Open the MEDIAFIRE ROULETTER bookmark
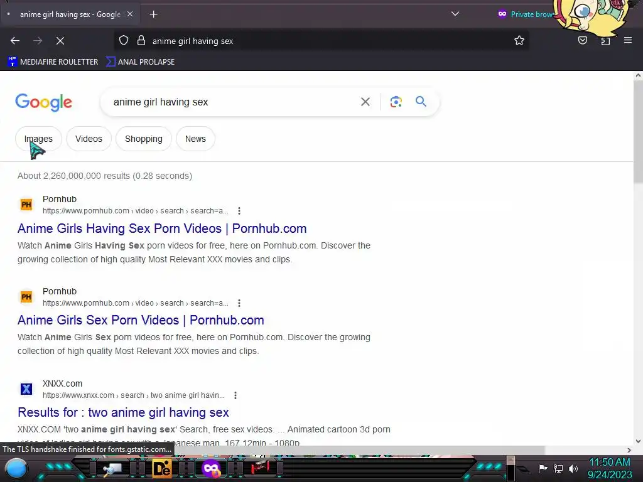Screen dimensions: 643x482 coord(53,62)
